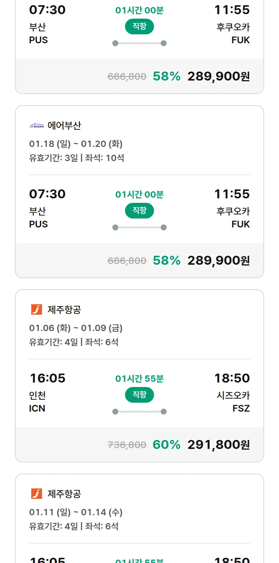
Task: Click 16:05 departure time above 인천 ICN
Action: click(x=48, y=378)
